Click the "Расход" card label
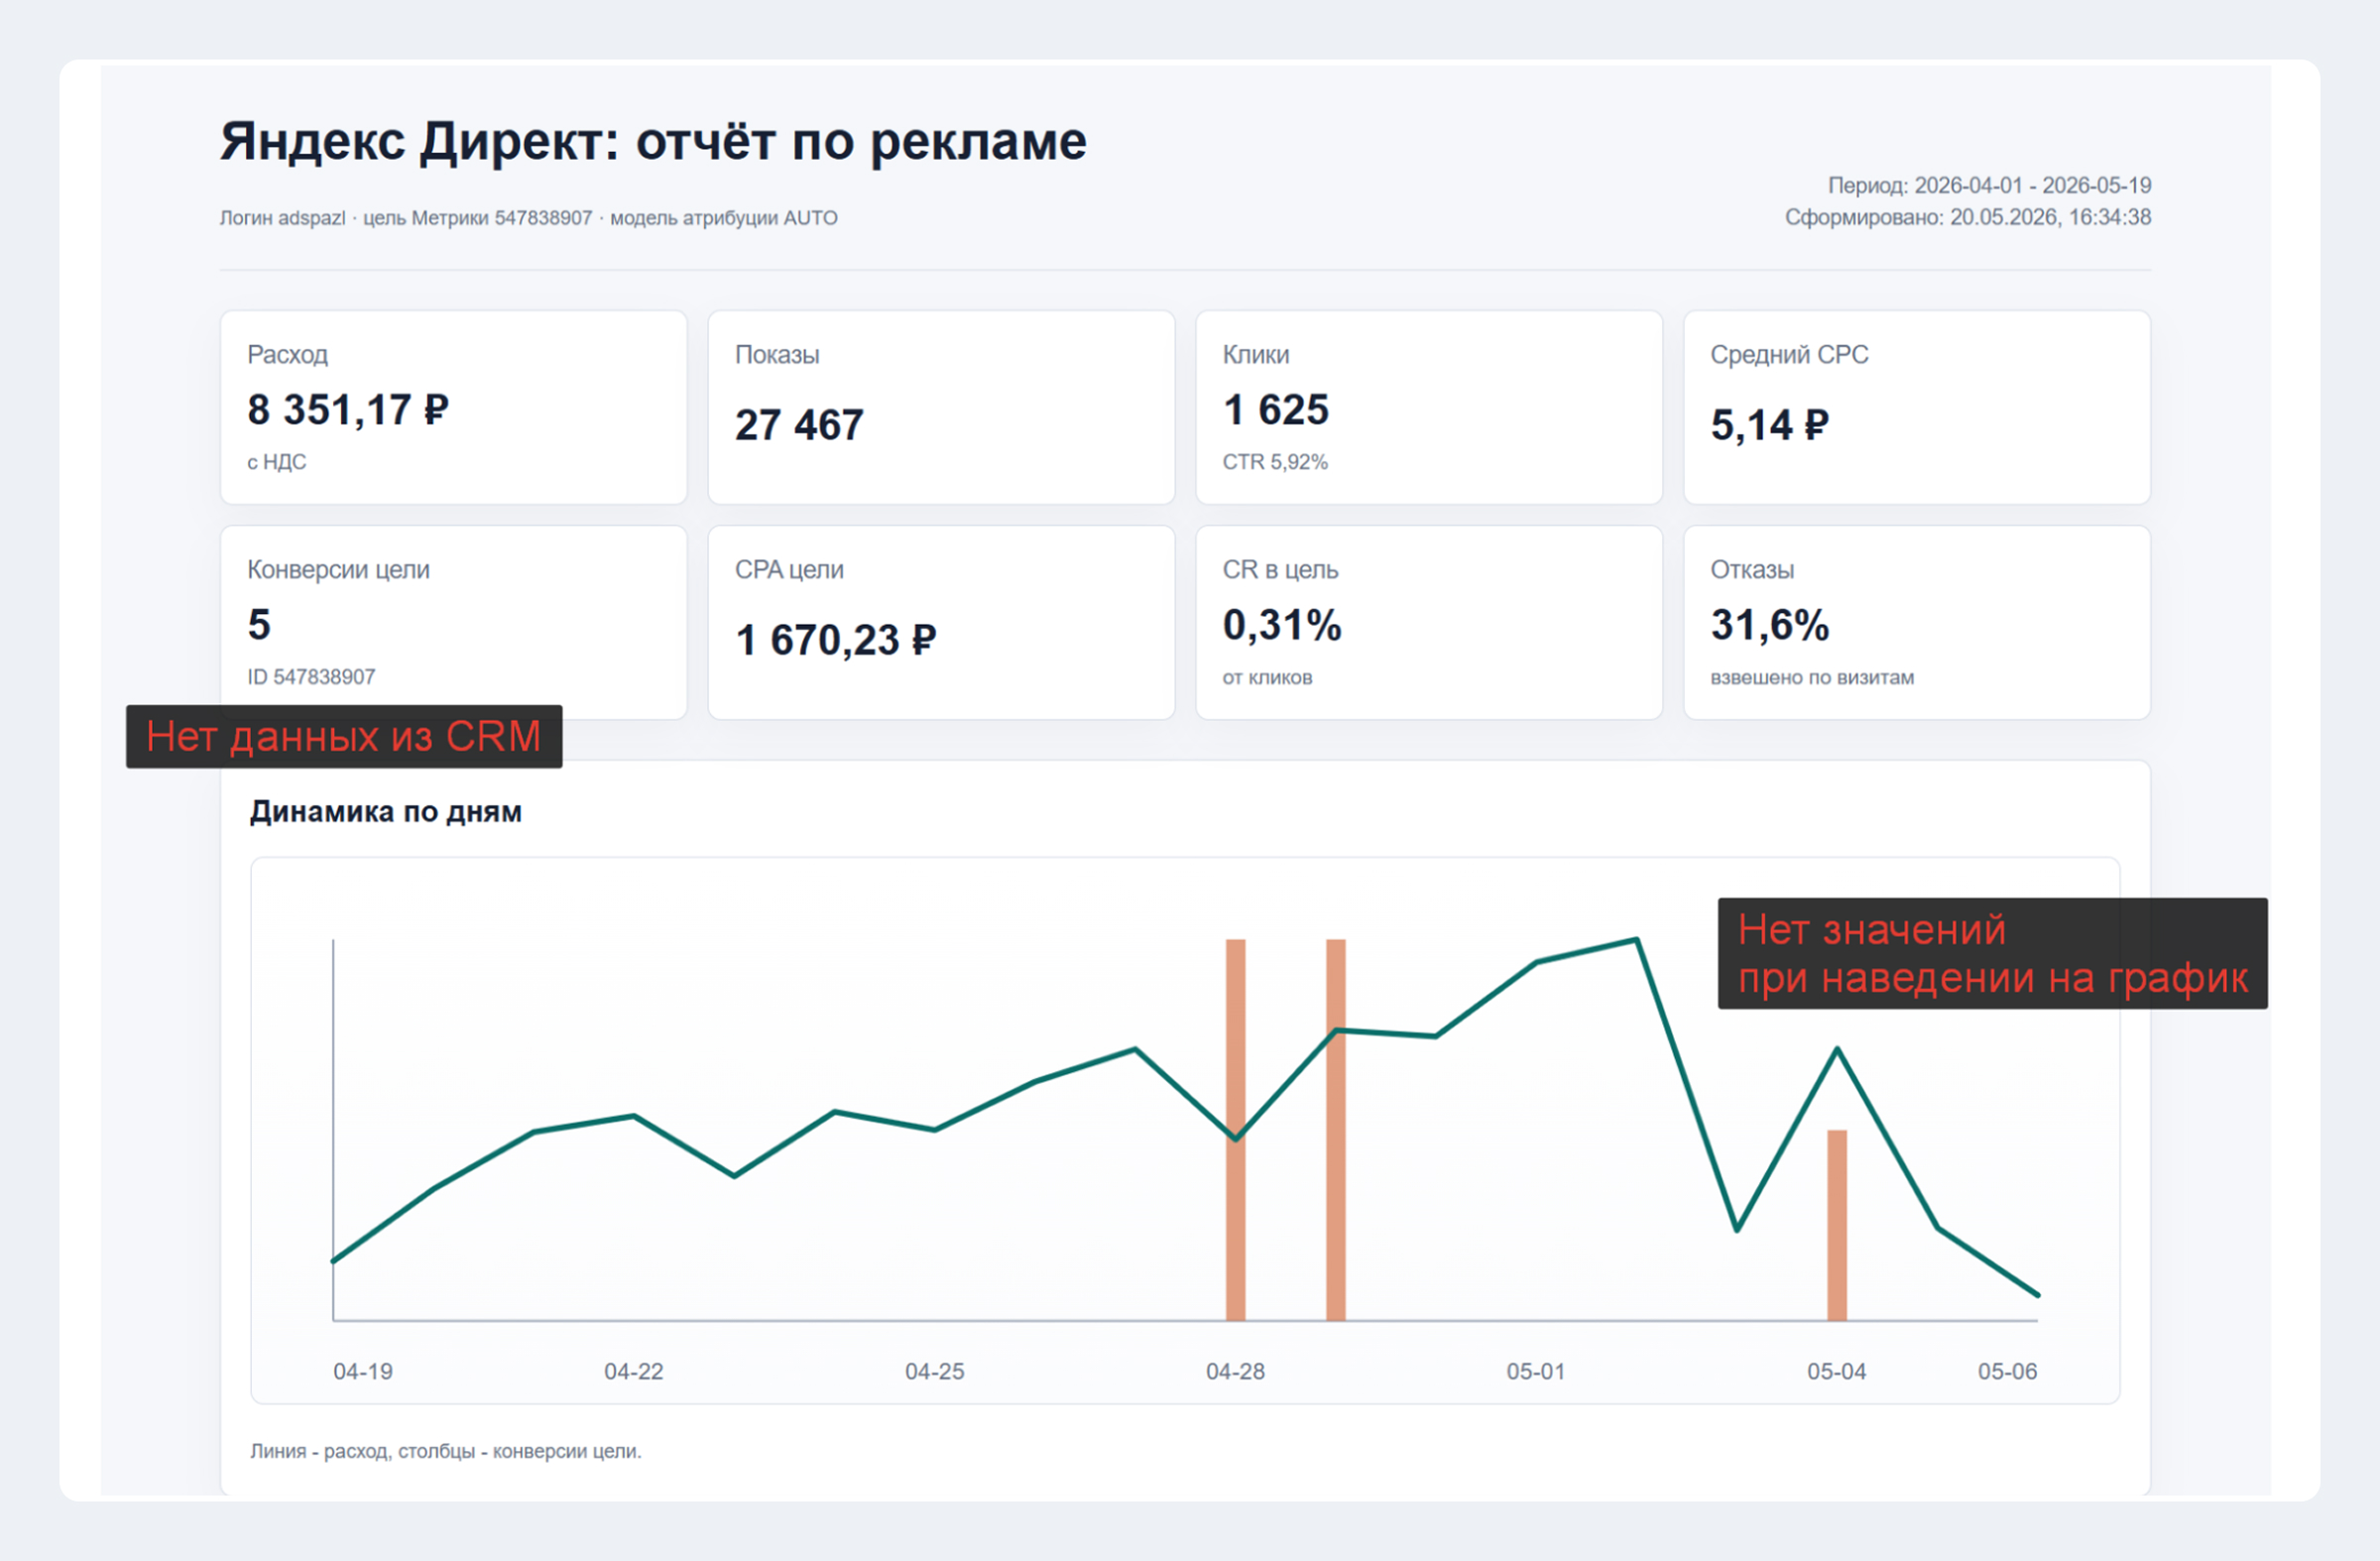This screenshot has height=1561, width=2380. [x=288, y=355]
